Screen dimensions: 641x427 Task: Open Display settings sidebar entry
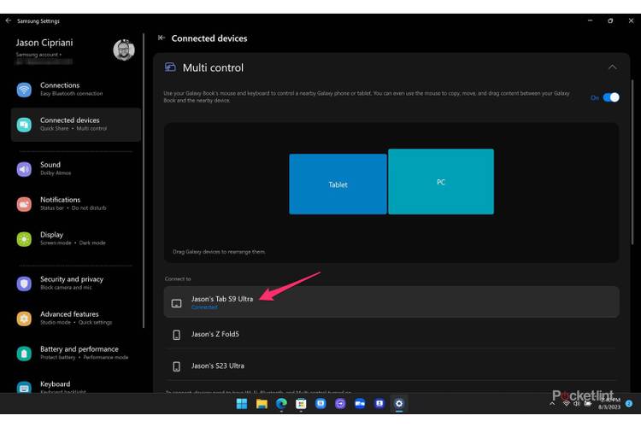pyautogui.click(x=76, y=238)
